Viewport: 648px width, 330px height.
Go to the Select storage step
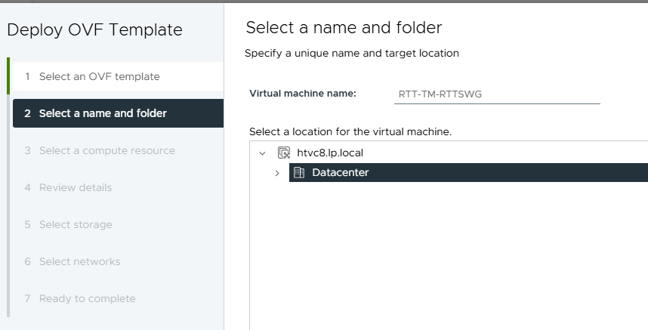coord(76,224)
